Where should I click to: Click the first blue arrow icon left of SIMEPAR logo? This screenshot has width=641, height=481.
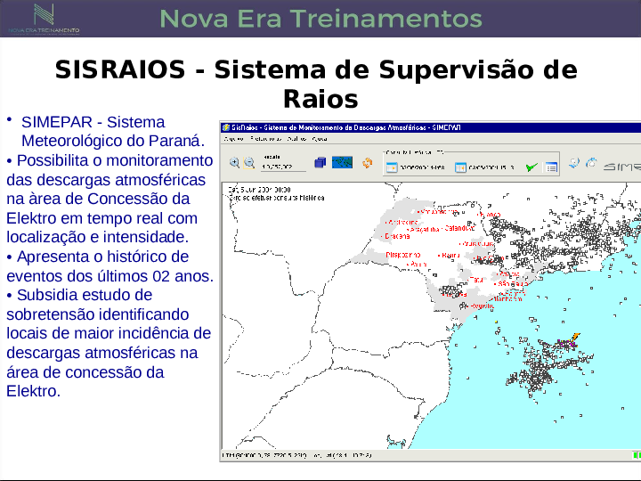pos(574,163)
